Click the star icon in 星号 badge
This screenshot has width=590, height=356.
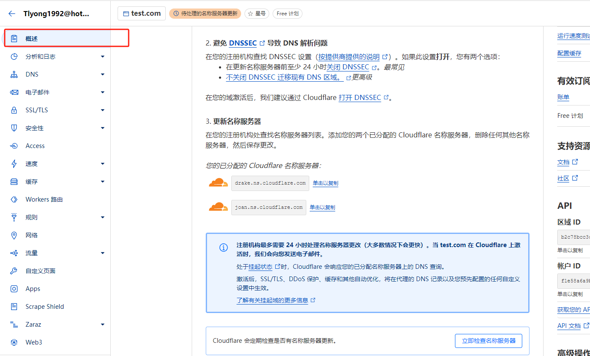[250, 14]
